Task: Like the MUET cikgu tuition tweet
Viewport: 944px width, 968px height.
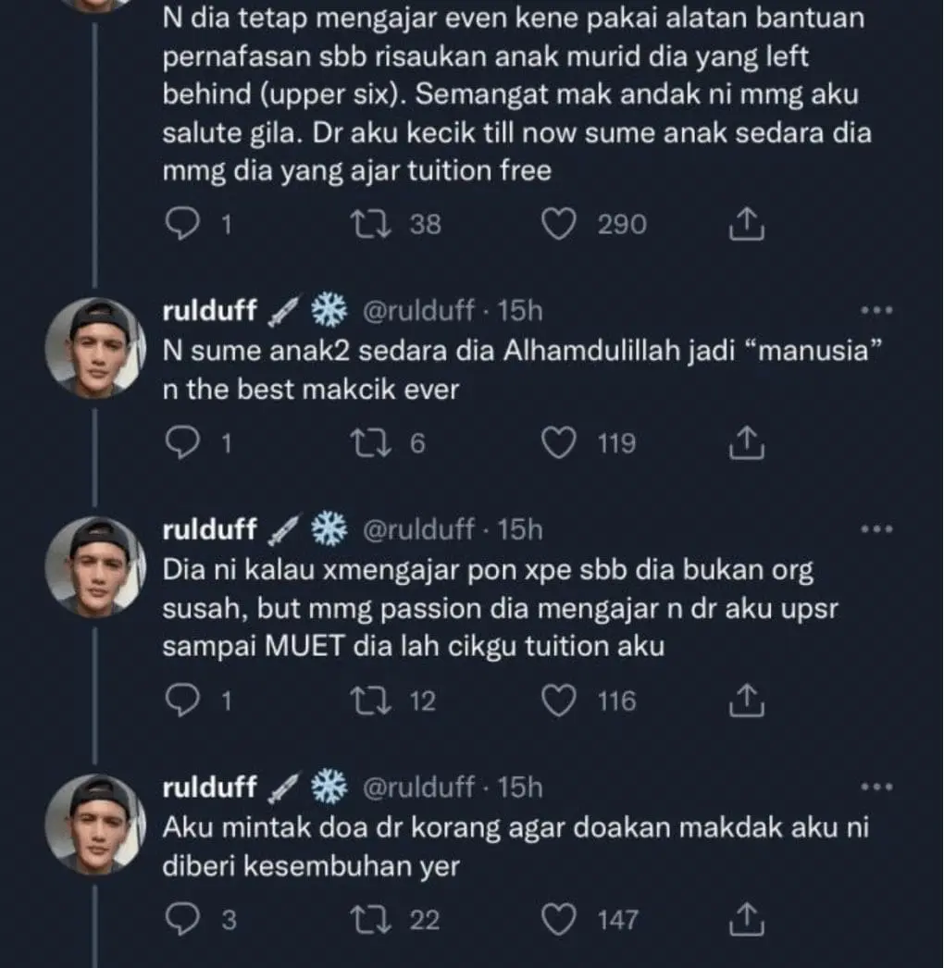Action: pyautogui.click(x=559, y=702)
